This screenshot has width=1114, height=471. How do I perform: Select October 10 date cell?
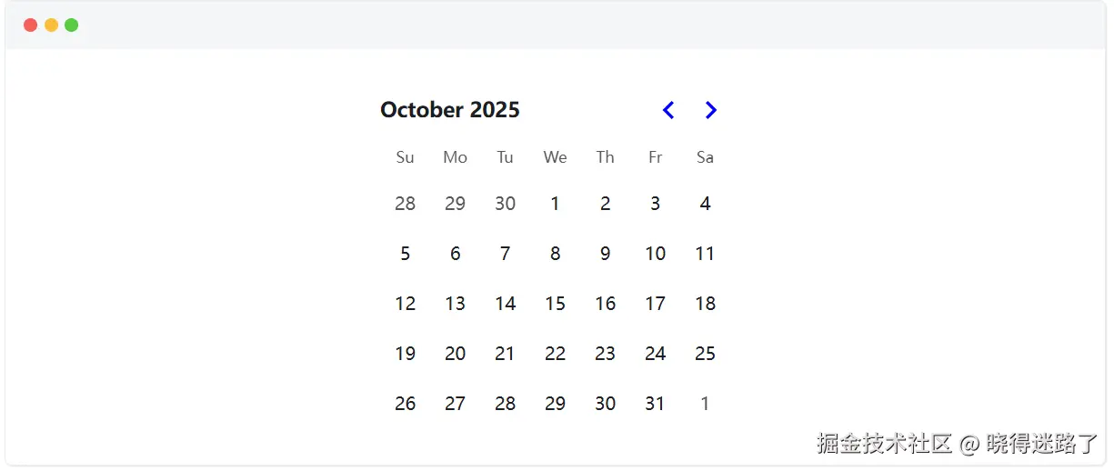[x=655, y=254]
